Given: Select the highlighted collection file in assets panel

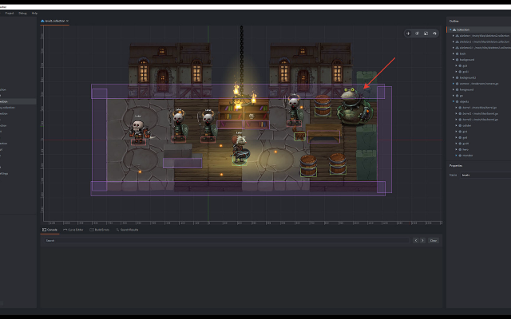Looking at the screenshot, I should 18,101.
